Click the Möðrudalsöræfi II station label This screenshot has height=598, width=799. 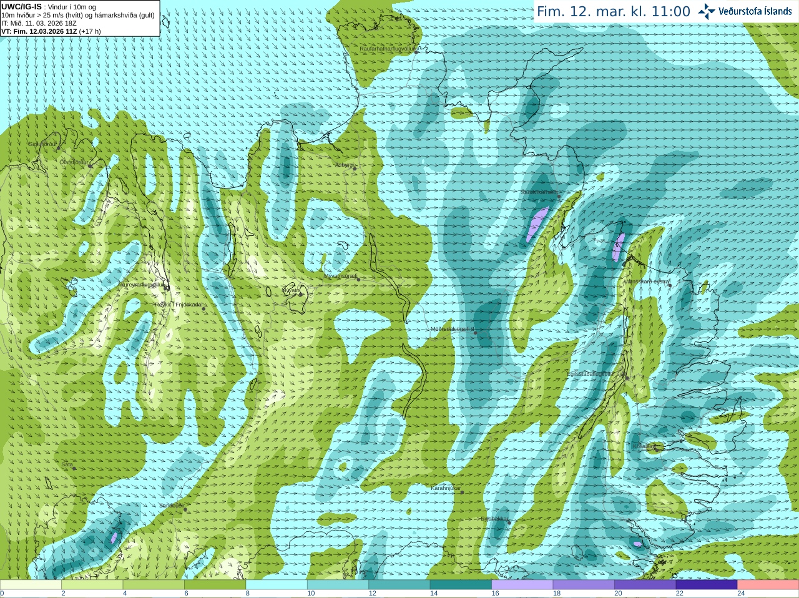[x=453, y=329]
